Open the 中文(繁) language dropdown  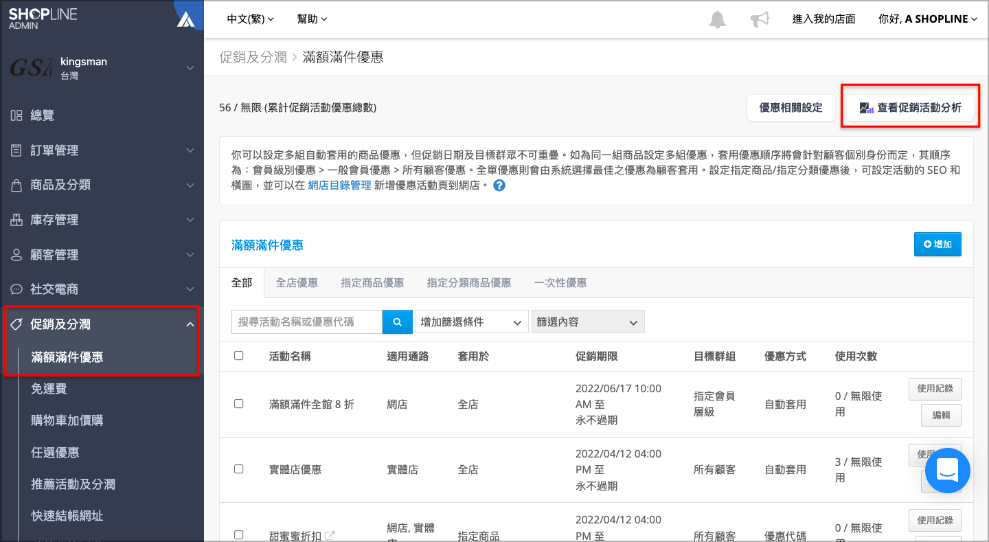250,19
